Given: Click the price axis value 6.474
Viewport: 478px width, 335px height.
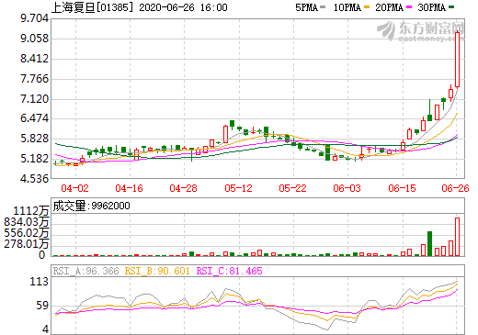Looking at the screenshot, I should point(35,118).
